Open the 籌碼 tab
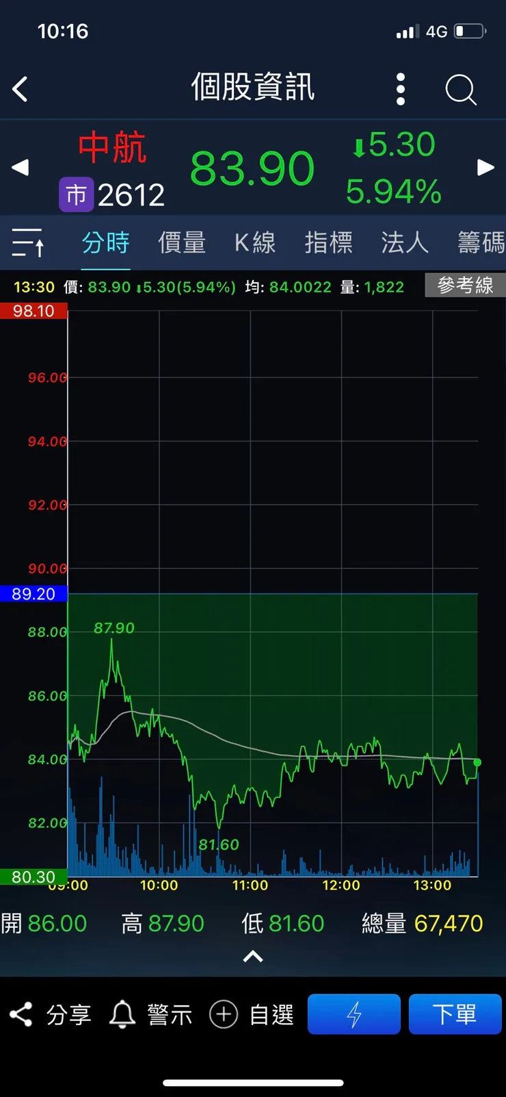Viewport: 506px width, 1097px height. [481, 242]
